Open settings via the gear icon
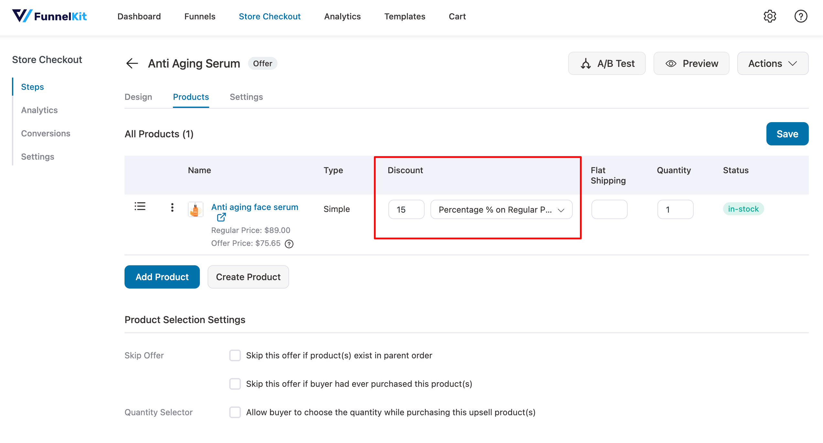Image resolution: width=823 pixels, height=443 pixels. 770,16
